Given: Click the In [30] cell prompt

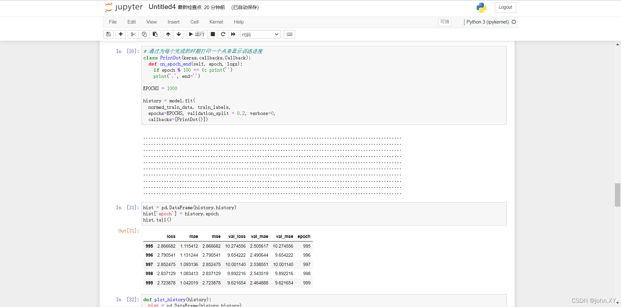Looking at the screenshot, I should click(x=127, y=51).
